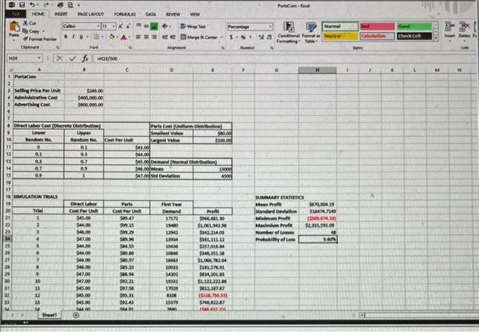Click the formula bar Cancel X
Viewport: 479px width, 332px height.
click(60, 58)
